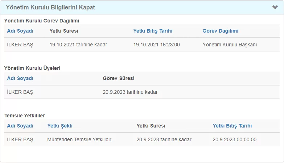284x163 pixels.
Task: Sort Görev Dağılımı table by Adı Soyadı
Action: point(20,31)
